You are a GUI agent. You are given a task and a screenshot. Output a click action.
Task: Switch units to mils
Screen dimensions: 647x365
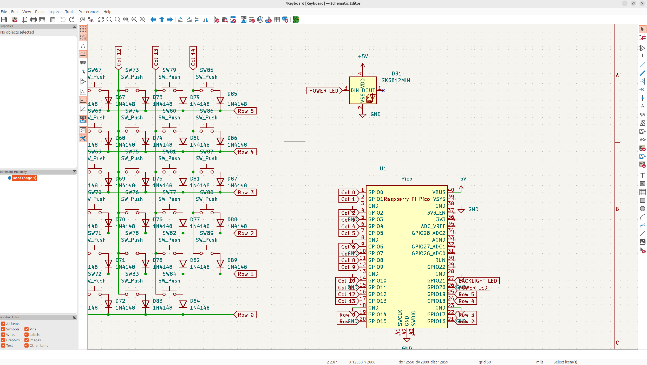pyautogui.click(x=83, y=54)
